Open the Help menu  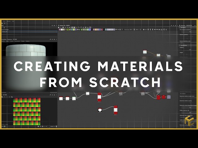[13, 21]
